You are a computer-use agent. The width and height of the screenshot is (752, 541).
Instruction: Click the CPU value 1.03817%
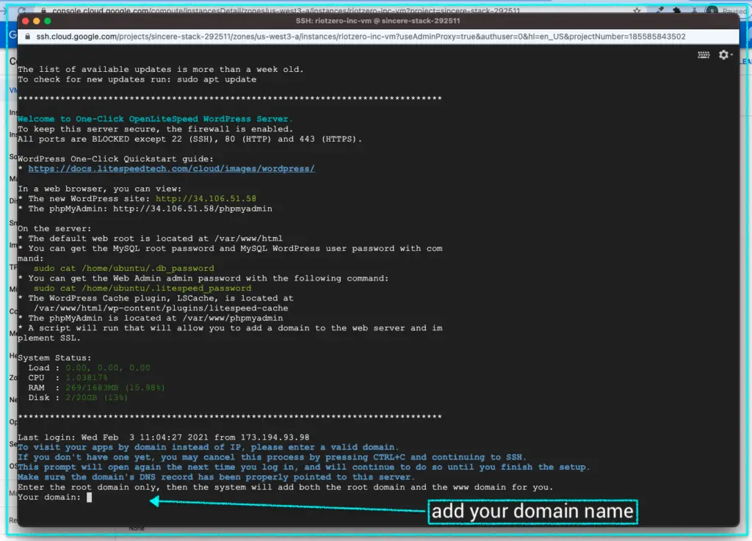click(x=87, y=378)
